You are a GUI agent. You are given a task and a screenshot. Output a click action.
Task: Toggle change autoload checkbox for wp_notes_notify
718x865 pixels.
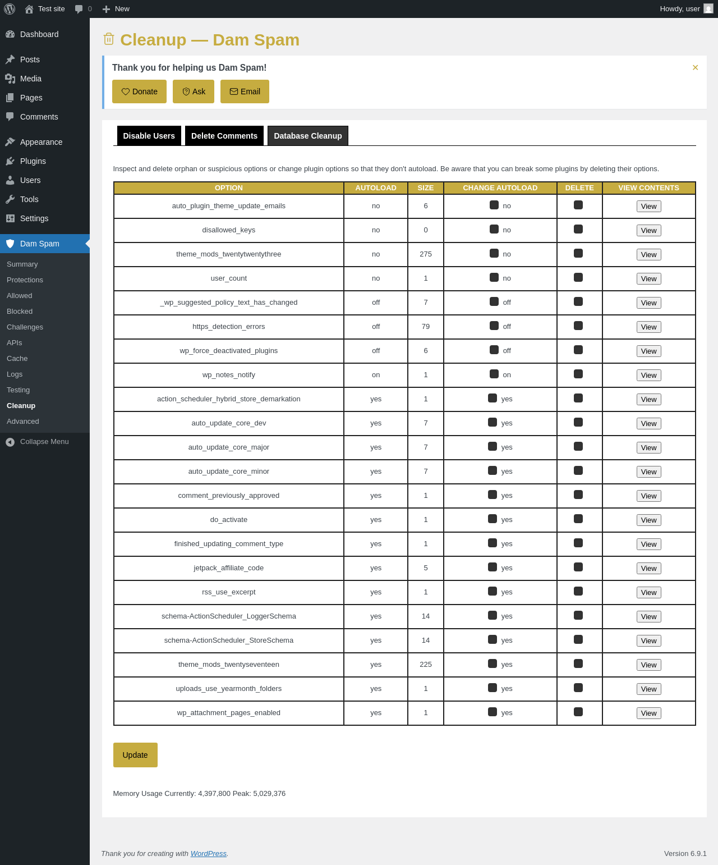tap(494, 374)
